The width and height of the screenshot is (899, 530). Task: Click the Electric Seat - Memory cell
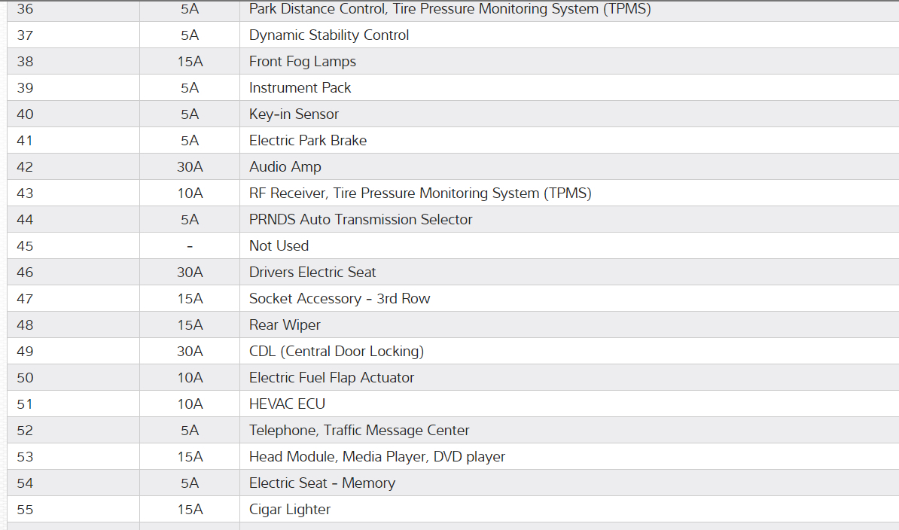point(322,483)
